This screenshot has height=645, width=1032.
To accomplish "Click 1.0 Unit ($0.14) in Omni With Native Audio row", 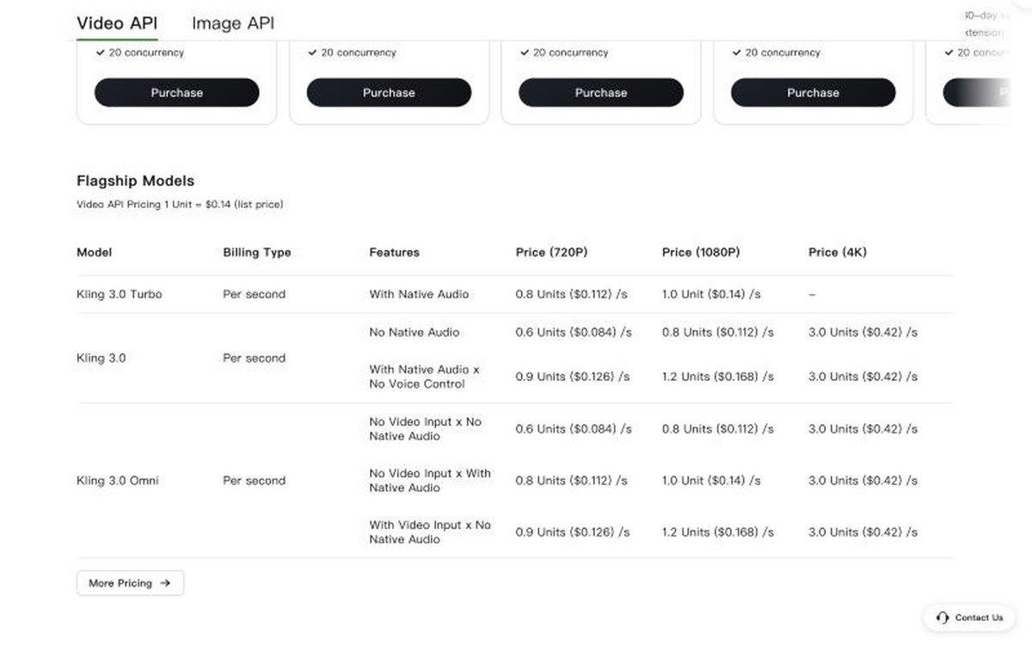I will (710, 481).
